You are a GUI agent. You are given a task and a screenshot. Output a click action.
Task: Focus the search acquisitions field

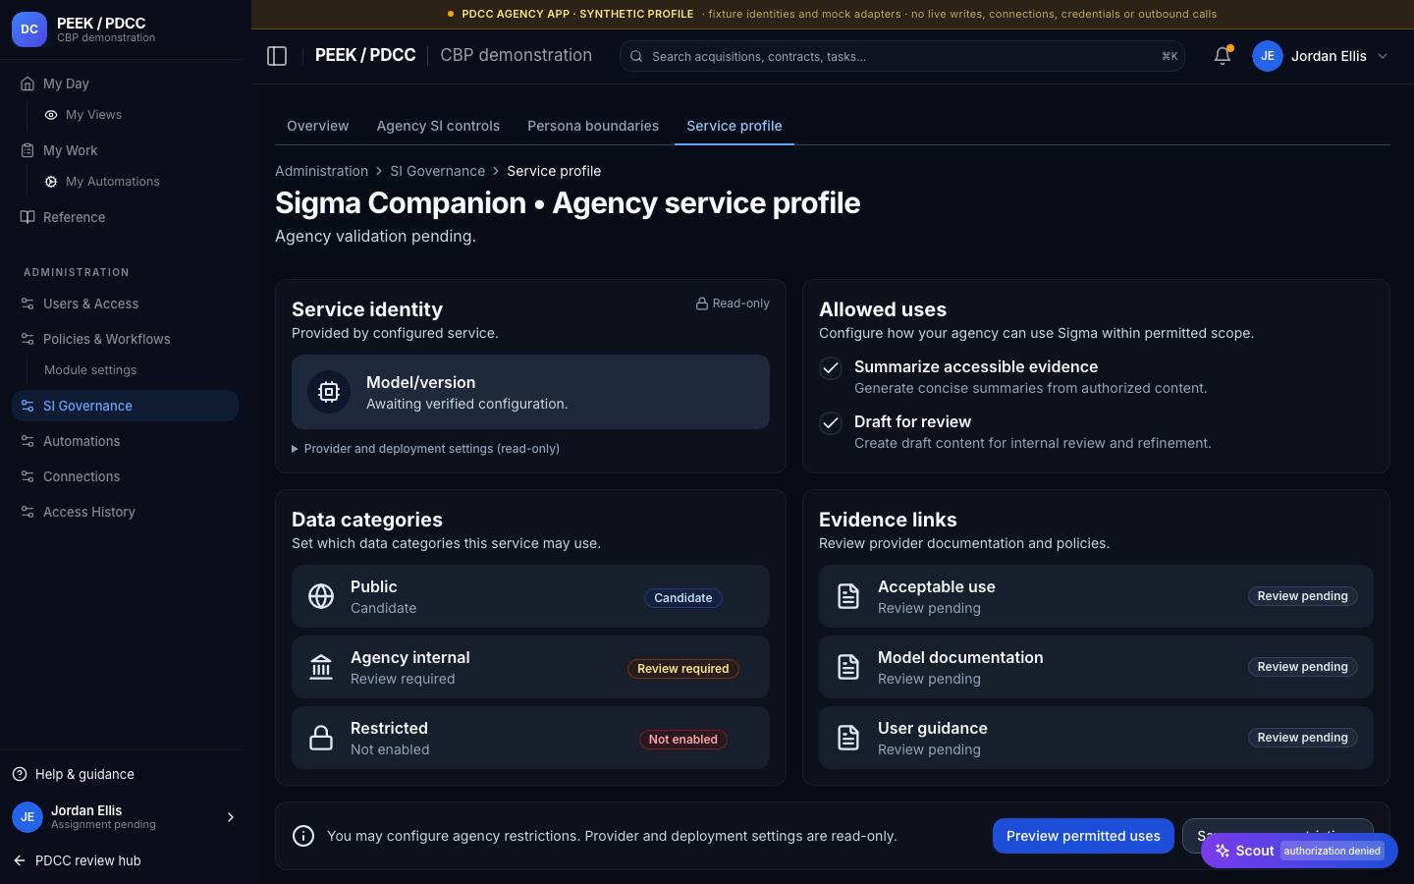coord(902,56)
